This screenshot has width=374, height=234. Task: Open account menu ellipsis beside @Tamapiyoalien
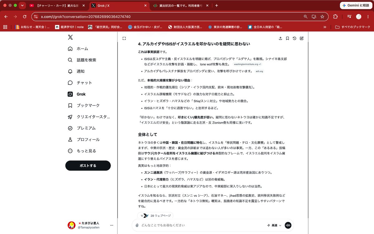(112, 225)
